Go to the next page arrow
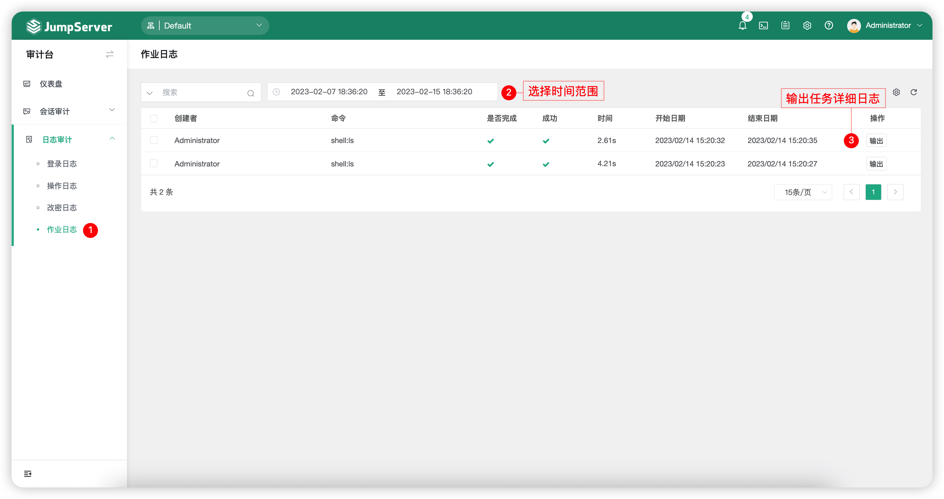Viewport: 944px width, 499px height. [895, 192]
